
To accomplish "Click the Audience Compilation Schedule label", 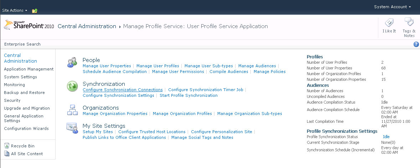I will pyautogui.click(x=333, y=110).
